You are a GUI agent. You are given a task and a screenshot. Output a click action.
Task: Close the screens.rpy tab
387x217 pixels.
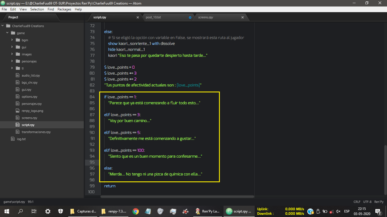tap(243, 18)
